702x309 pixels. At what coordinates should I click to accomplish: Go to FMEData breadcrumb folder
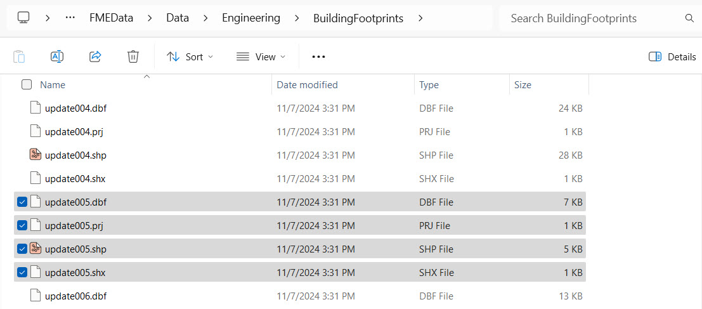pos(112,18)
